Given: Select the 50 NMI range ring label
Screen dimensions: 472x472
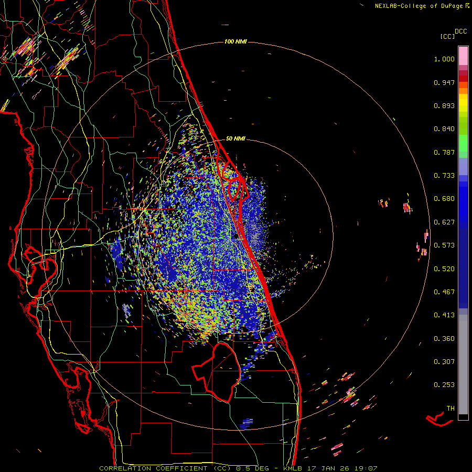Looking at the screenshot, I should [235, 138].
